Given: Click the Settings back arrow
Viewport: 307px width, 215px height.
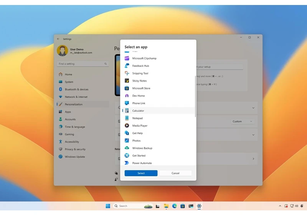Looking at the screenshot, I should click(x=58, y=39).
